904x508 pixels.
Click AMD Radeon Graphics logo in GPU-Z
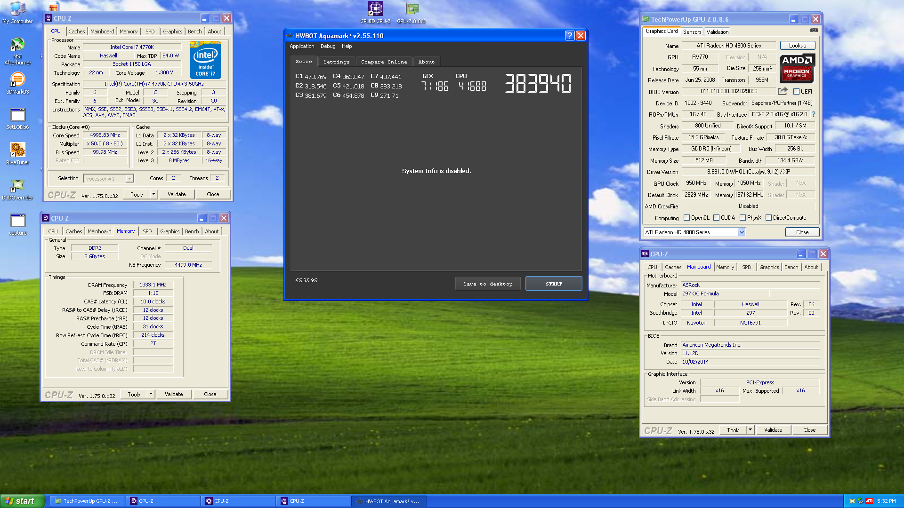pos(797,68)
